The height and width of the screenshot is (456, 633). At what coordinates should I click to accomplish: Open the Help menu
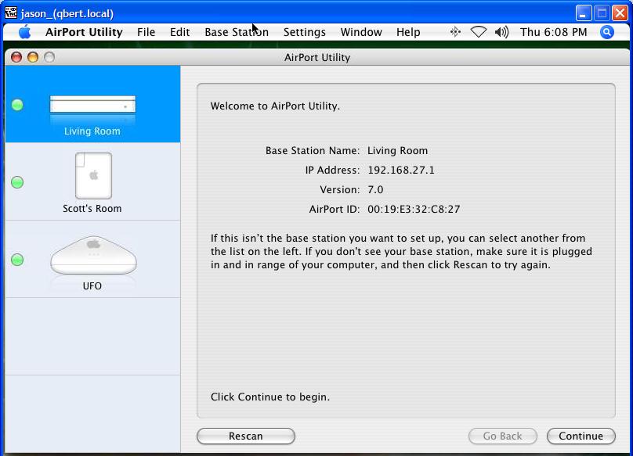click(x=408, y=32)
